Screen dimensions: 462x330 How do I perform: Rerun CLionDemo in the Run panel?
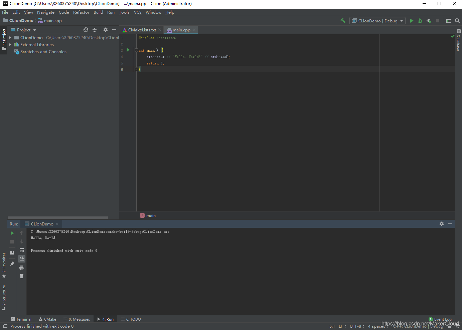[x=12, y=233]
